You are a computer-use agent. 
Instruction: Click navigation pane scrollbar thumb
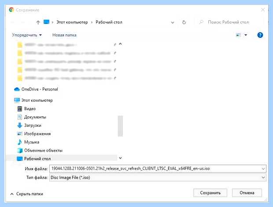coord(120,126)
